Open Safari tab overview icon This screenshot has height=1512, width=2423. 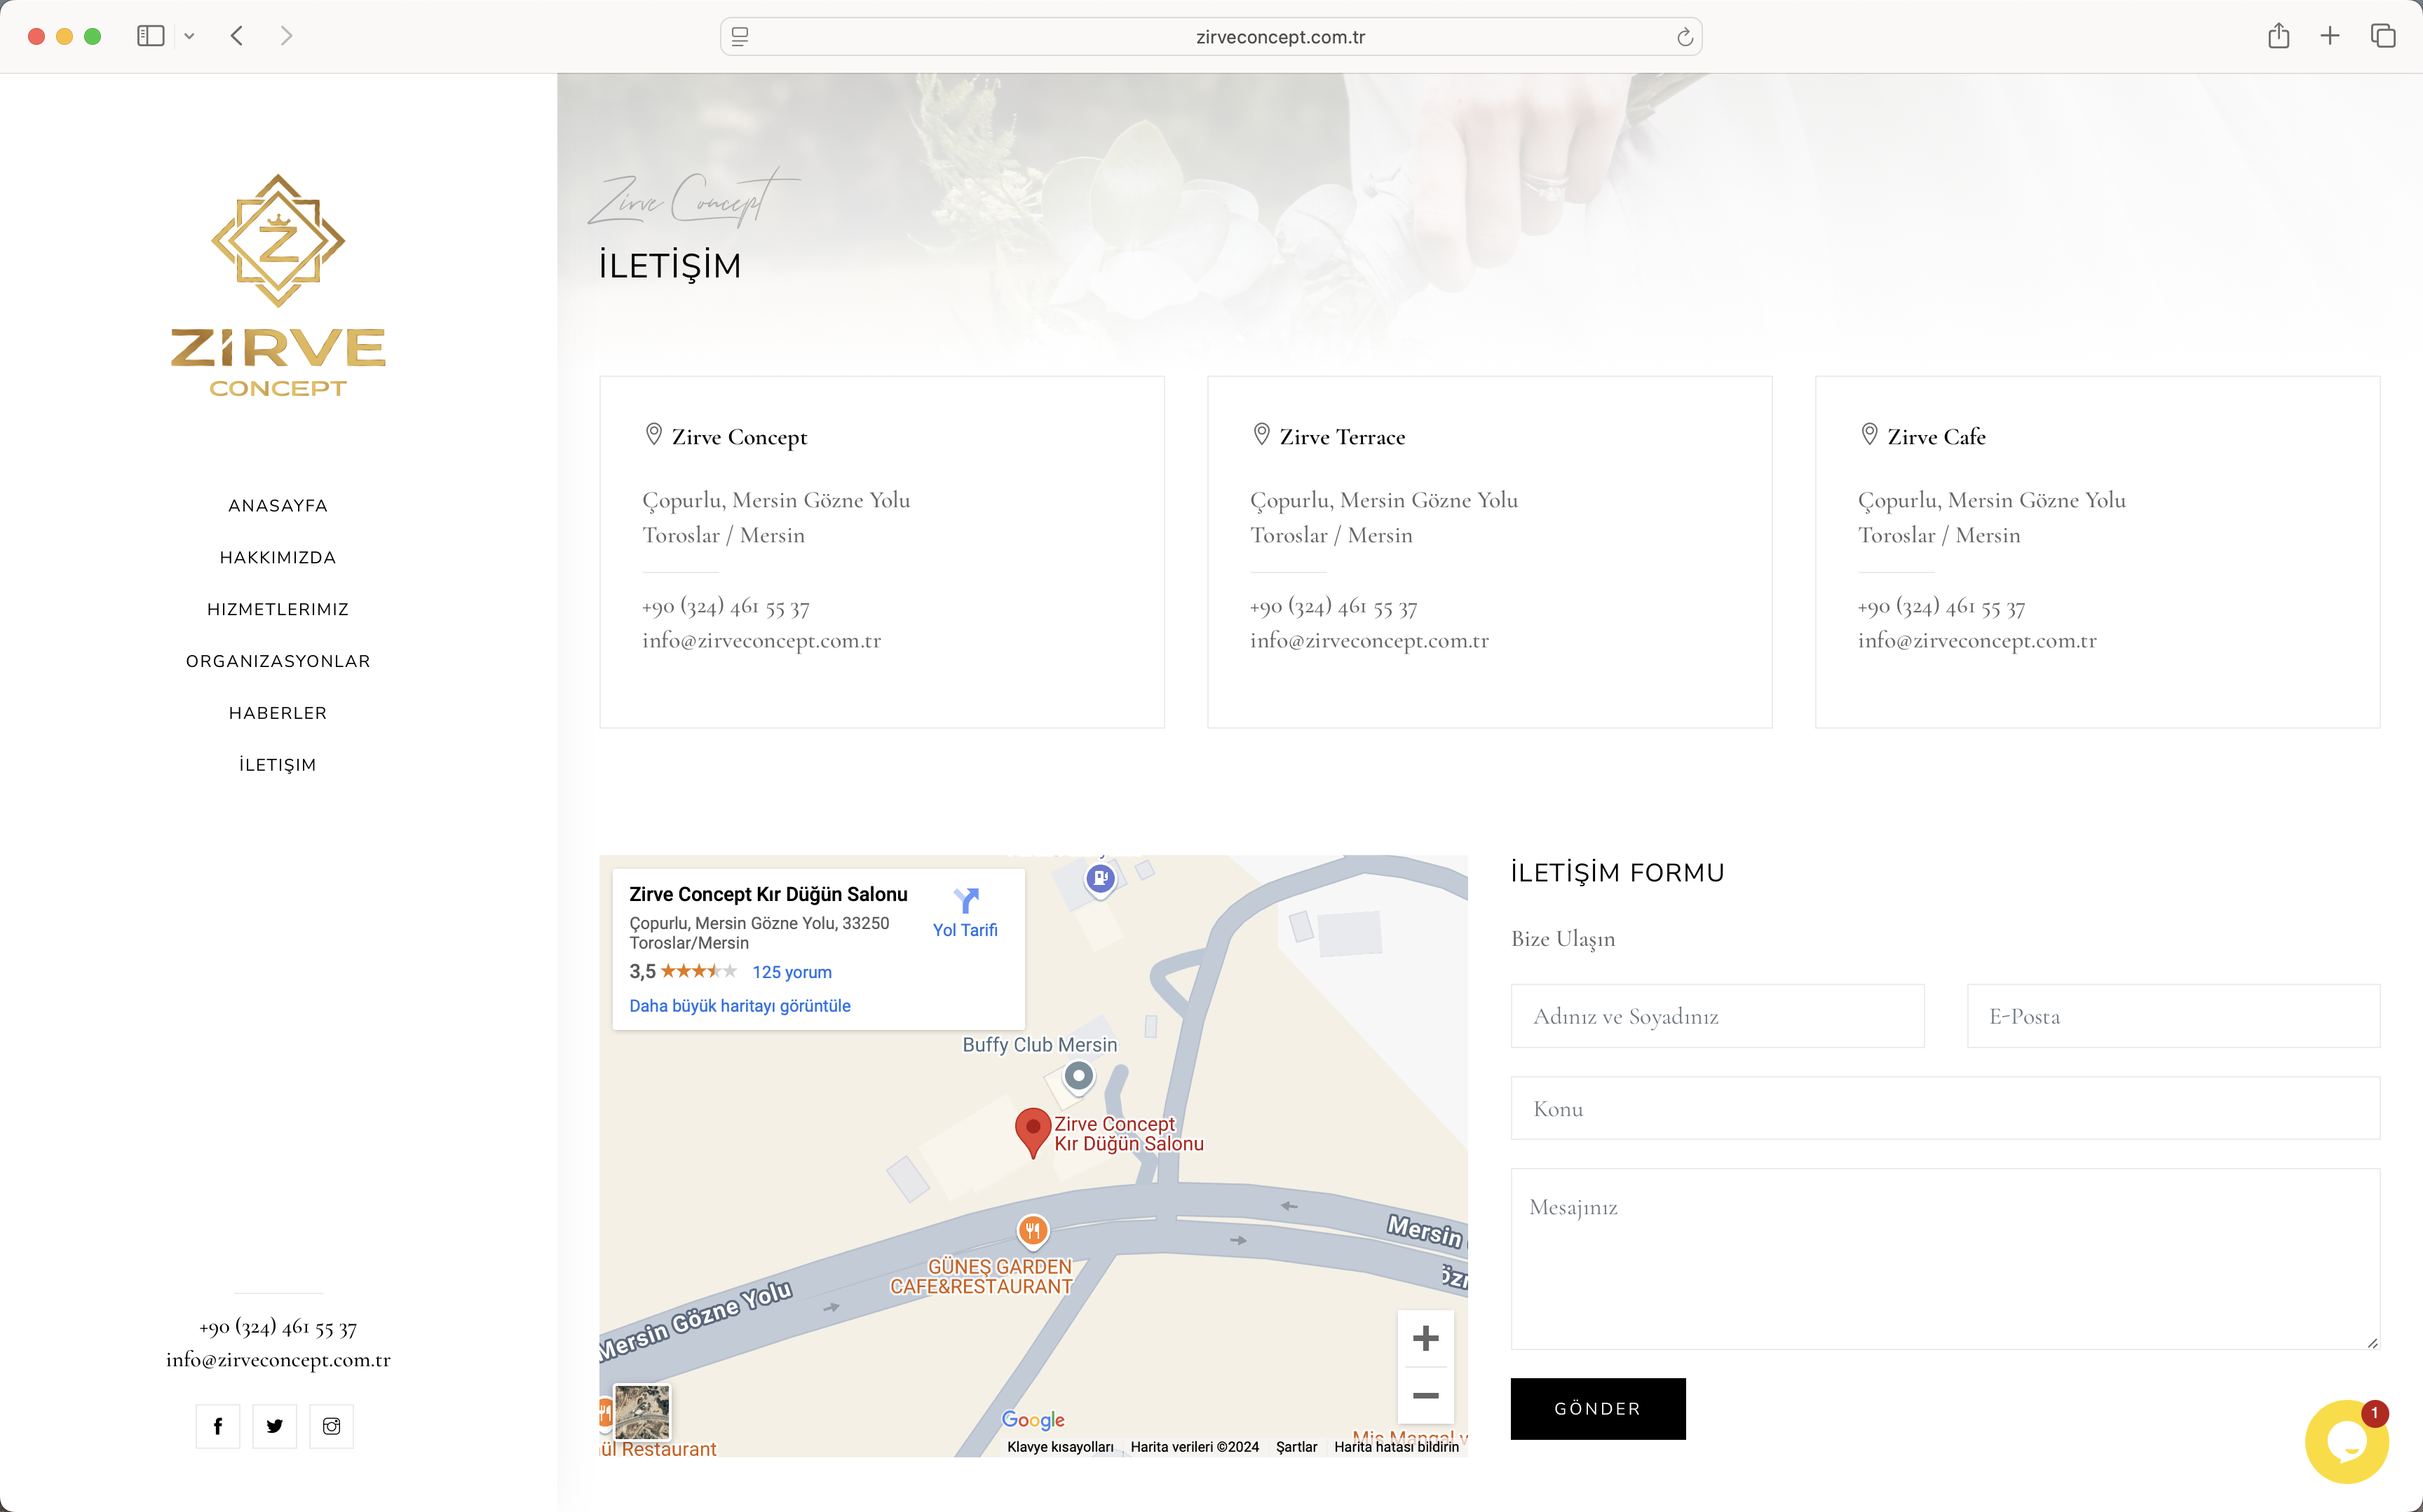pyautogui.click(x=2382, y=37)
